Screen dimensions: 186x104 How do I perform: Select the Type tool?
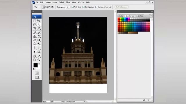coord(39,48)
